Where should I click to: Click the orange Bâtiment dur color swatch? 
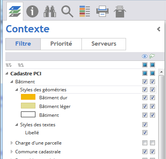coord(28,97)
